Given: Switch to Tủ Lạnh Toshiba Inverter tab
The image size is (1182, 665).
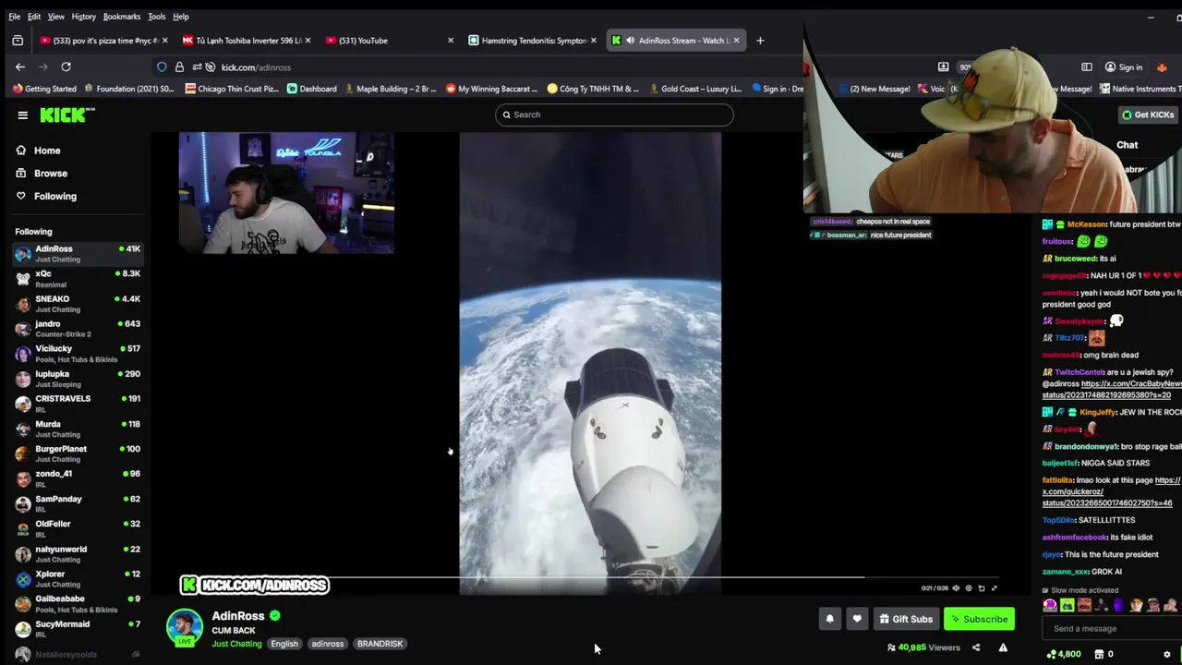Looking at the screenshot, I should tap(245, 41).
